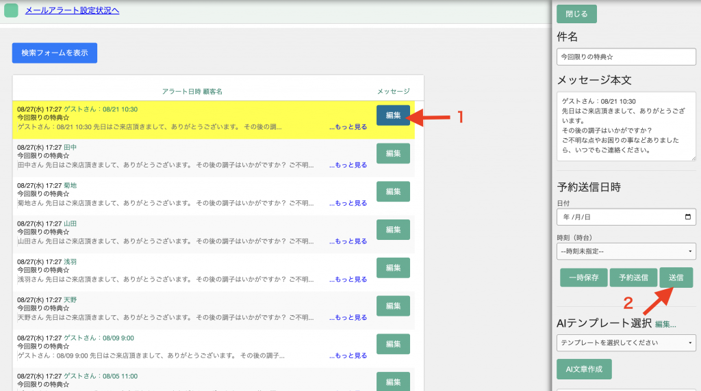
Task: Click into the メッセージ本文 text area
Action: tap(626, 126)
